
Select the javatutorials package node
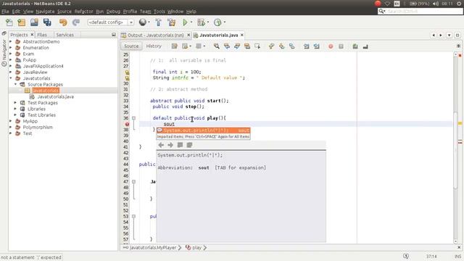(45, 91)
